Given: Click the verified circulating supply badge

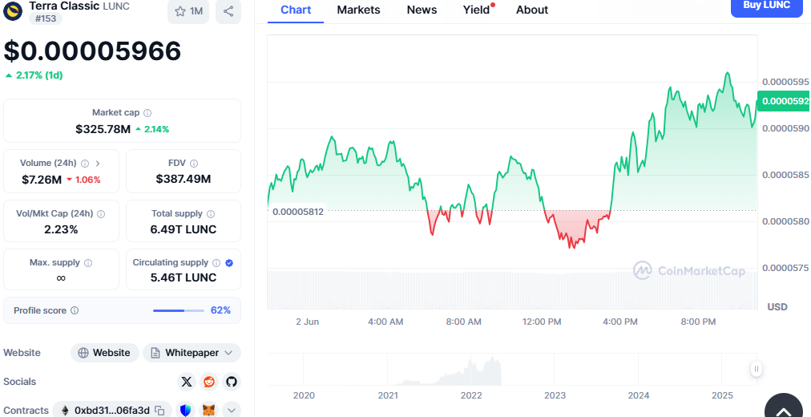Looking at the screenshot, I should point(229,262).
